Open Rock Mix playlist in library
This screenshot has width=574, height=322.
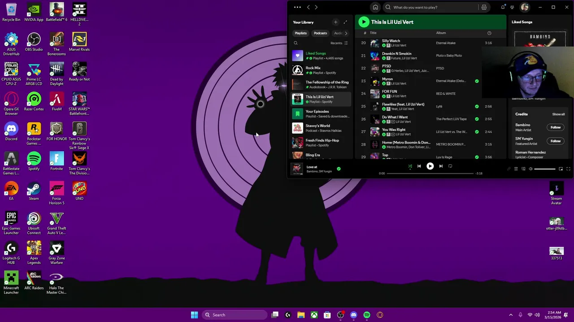(x=321, y=70)
